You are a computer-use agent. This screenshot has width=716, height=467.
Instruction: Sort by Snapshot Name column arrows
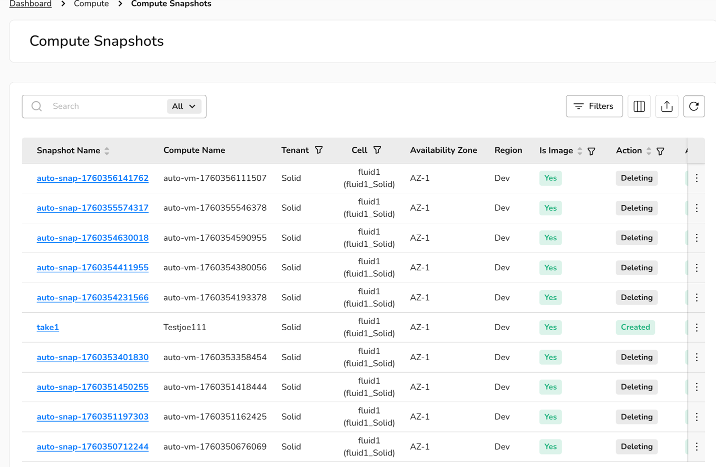coord(107,151)
